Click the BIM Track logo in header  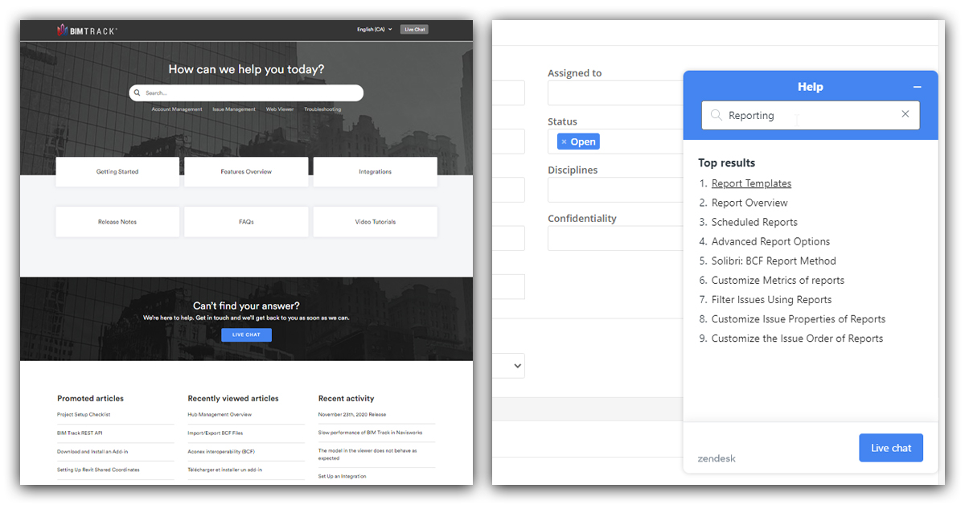[x=87, y=30]
